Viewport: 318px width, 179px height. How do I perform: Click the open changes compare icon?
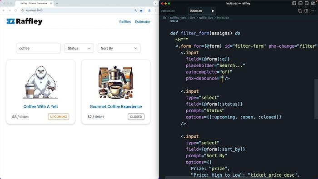coord(300,11)
